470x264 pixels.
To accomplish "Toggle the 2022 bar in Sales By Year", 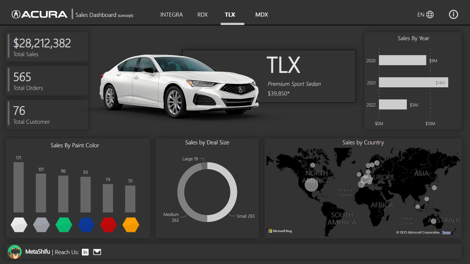I will (x=393, y=104).
